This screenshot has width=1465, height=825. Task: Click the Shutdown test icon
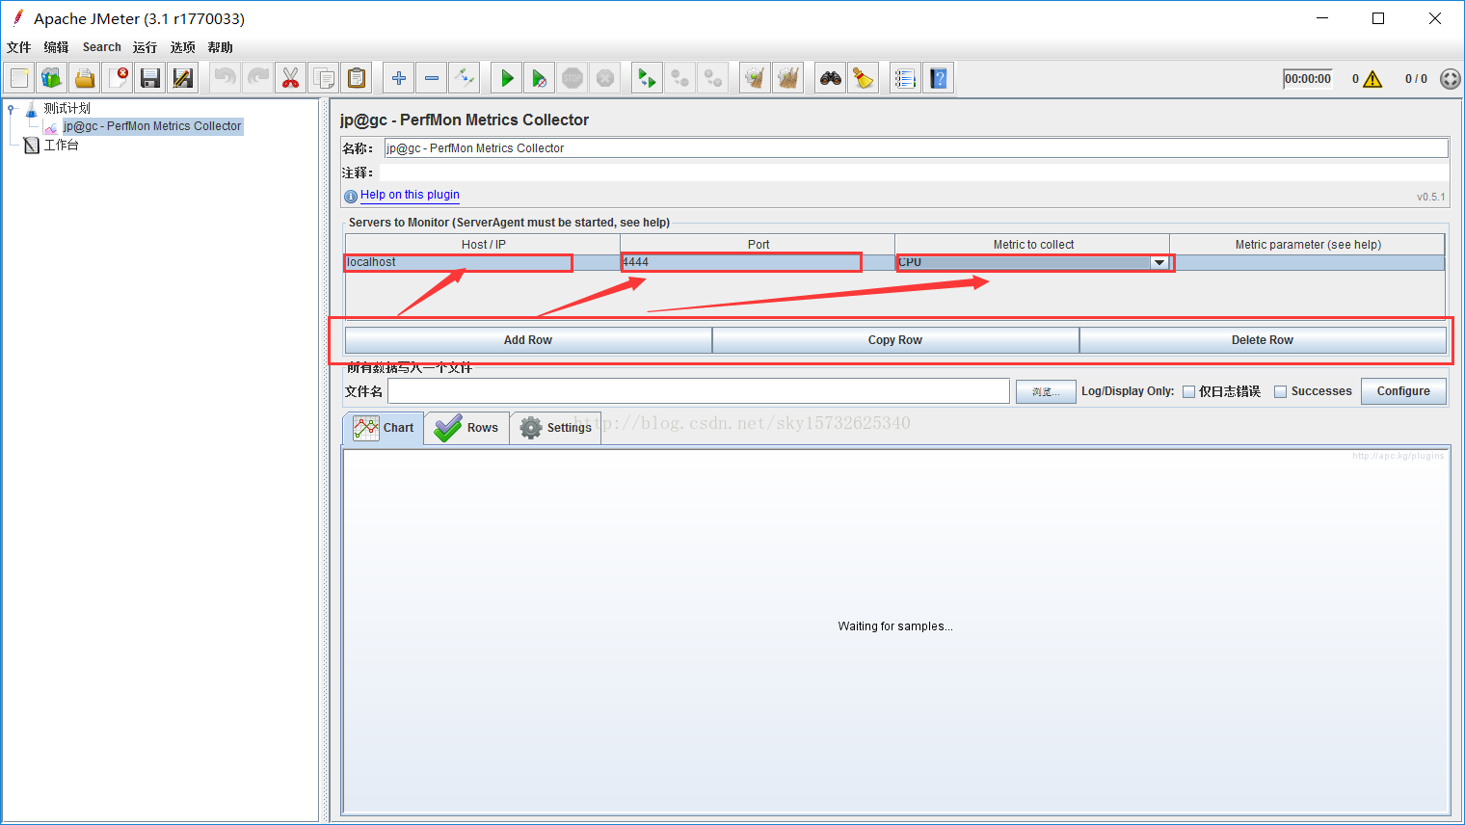605,78
